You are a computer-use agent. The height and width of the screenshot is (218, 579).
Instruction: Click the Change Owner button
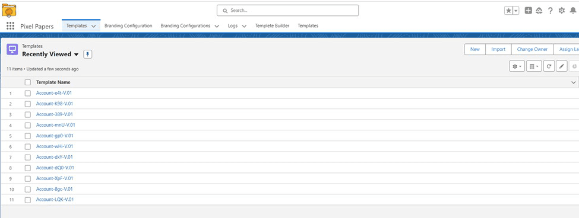(532, 49)
